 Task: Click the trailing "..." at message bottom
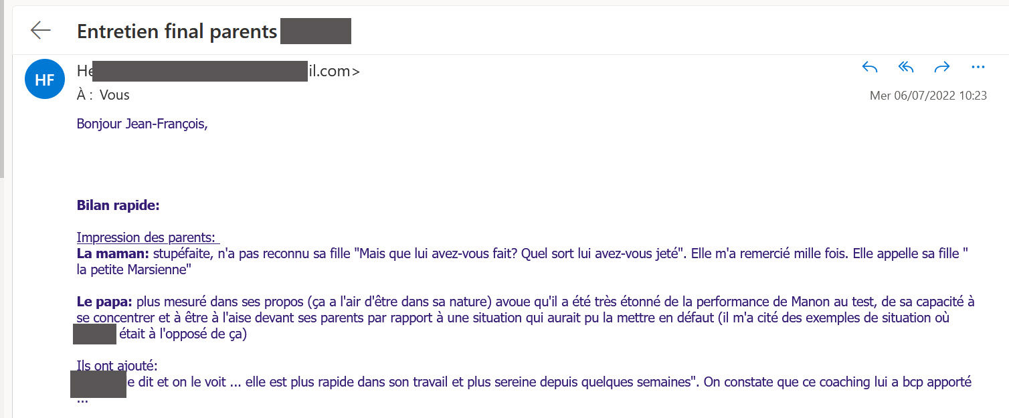(82, 399)
